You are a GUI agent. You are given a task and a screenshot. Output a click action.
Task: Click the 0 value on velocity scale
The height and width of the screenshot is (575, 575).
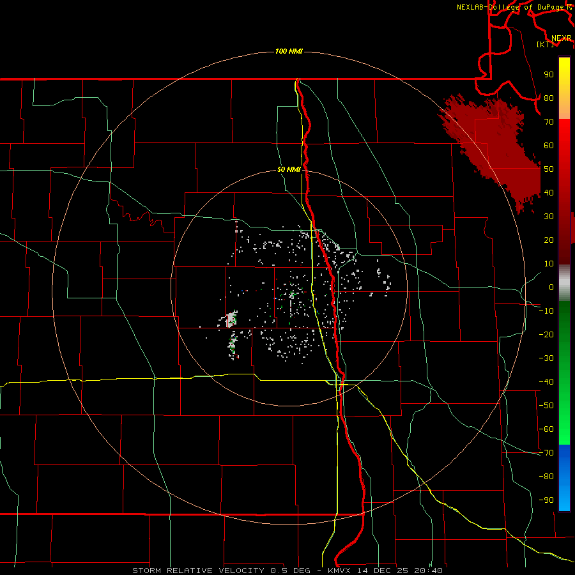[x=551, y=287]
